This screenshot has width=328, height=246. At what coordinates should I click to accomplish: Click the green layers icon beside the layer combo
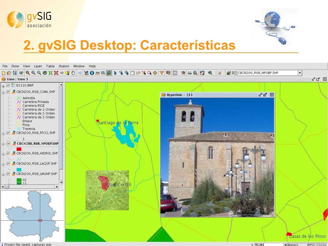pyautogui.click(x=229, y=73)
